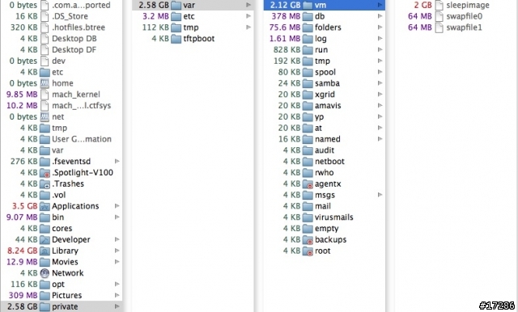The width and height of the screenshot is (518, 312).
Task: Select the swapfile0 file icon
Action: click(439, 16)
